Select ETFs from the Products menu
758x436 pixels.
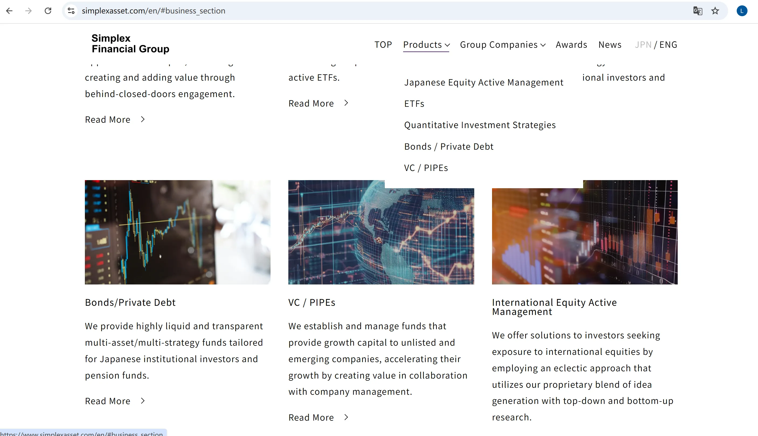point(414,104)
